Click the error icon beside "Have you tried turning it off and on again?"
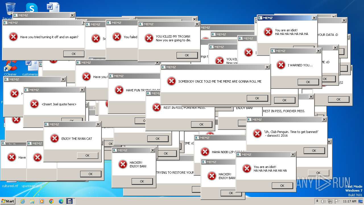 pyautogui.click(x=13, y=37)
